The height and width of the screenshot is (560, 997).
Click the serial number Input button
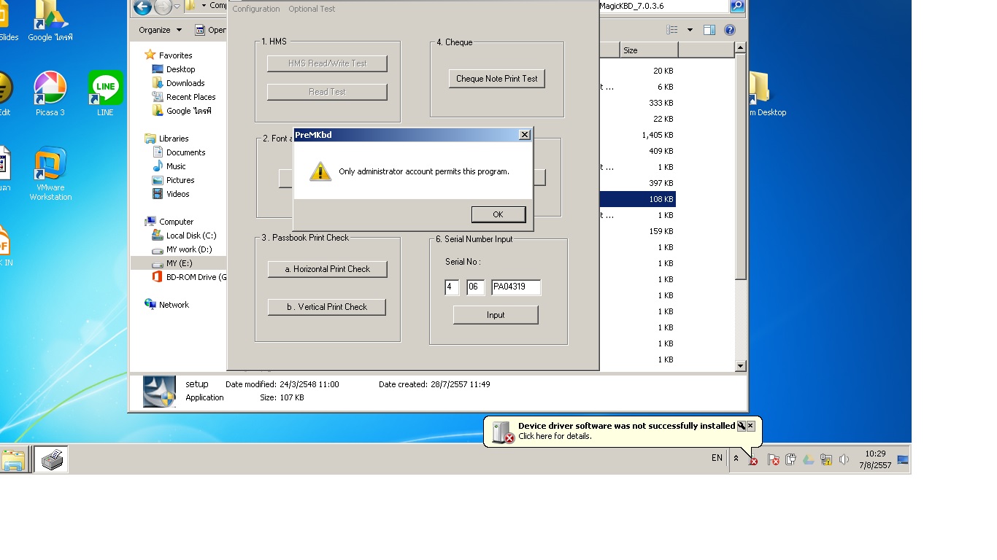click(x=496, y=315)
